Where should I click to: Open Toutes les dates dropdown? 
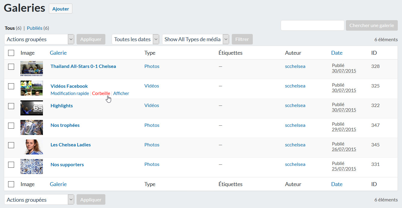click(135, 39)
